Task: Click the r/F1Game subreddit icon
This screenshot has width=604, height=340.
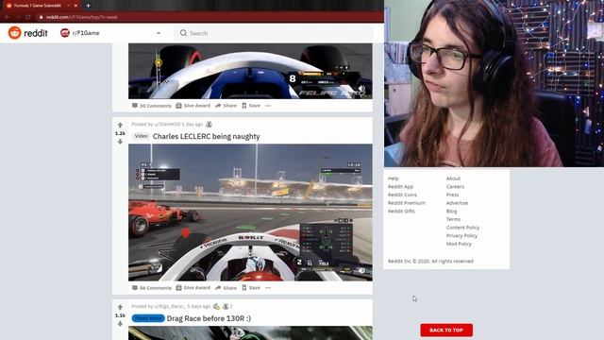Action: pyautogui.click(x=65, y=33)
